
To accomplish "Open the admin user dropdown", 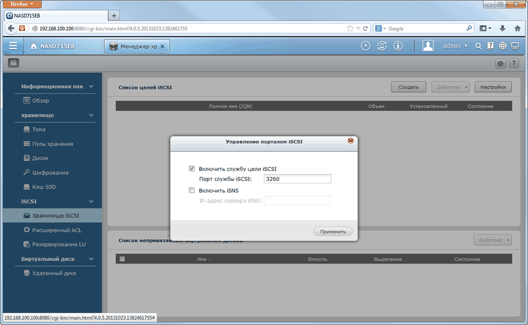I will click(455, 46).
